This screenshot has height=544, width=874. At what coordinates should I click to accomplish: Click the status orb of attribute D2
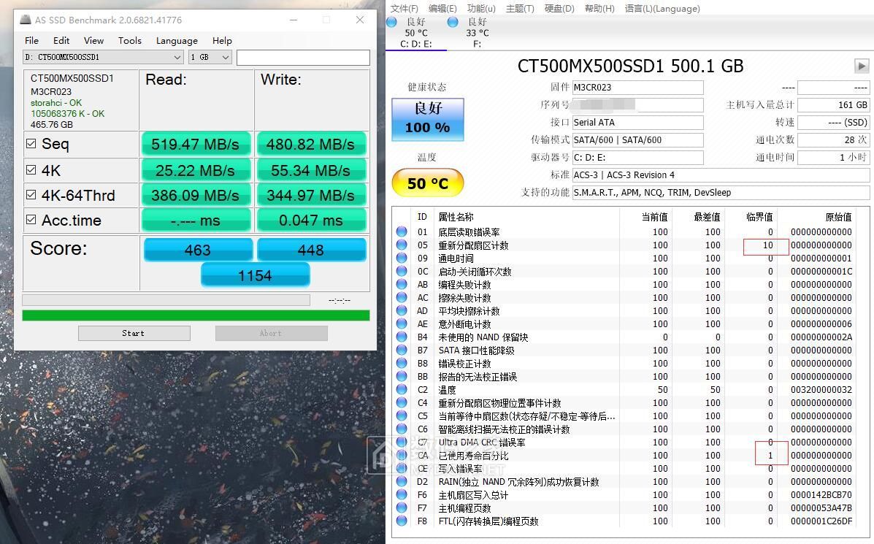point(402,482)
